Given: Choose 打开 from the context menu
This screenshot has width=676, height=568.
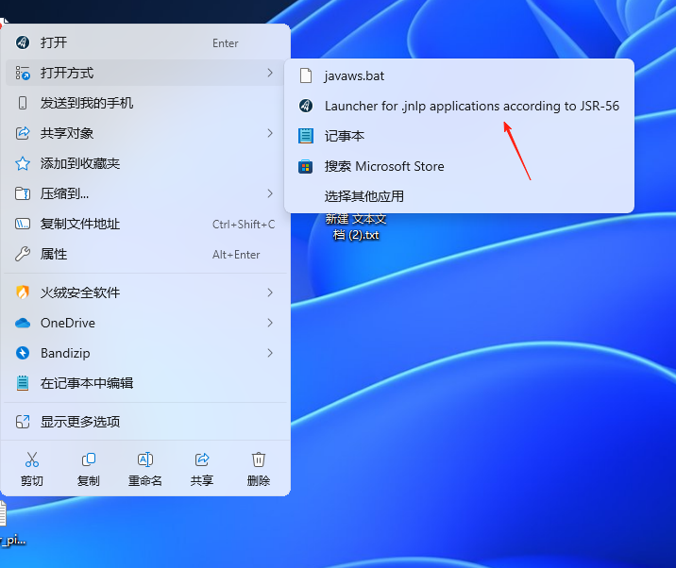Looking at the screenshot, I should click(x=145, y=42).
